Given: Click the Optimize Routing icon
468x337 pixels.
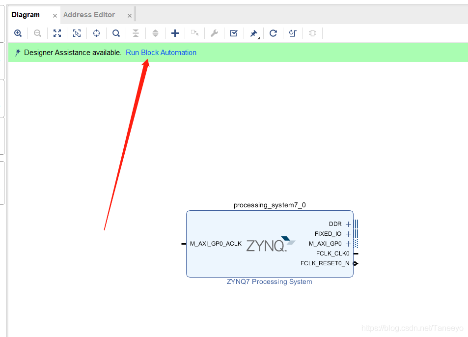Looking at the screenshot, I should pos(293,33).
